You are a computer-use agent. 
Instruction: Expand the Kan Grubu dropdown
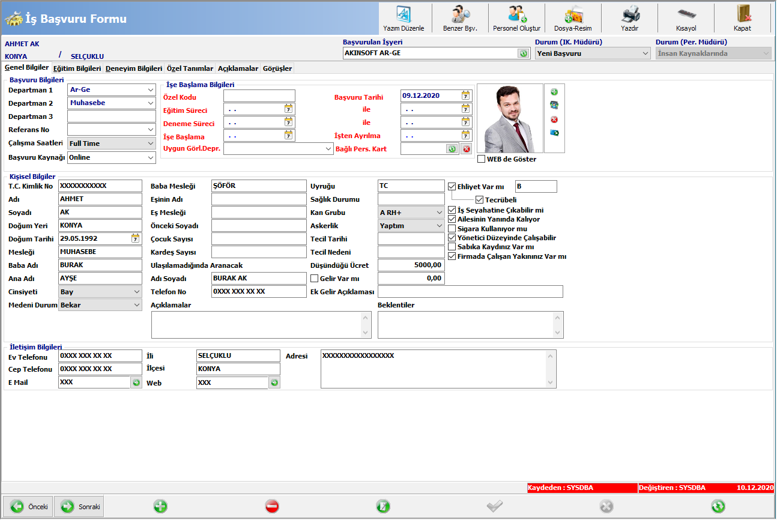439,213
